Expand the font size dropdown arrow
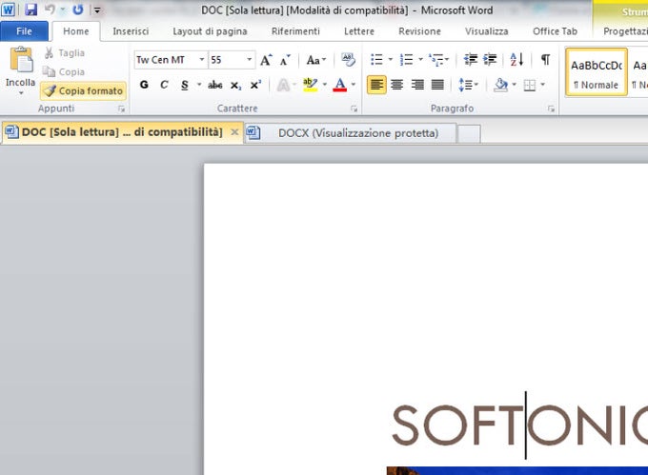The image size is (648, 475). [x=250, y=60]
